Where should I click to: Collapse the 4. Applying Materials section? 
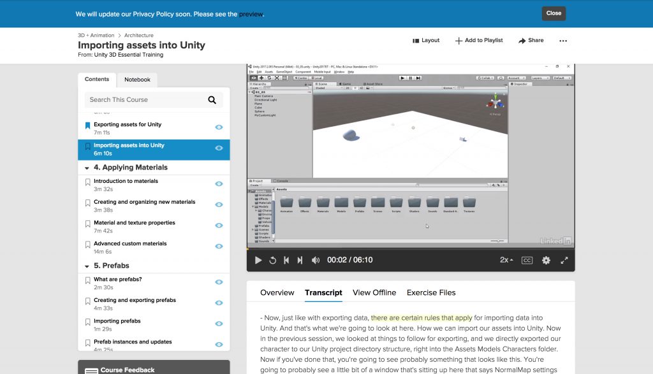pyautogui.click(x=87, y=168)
